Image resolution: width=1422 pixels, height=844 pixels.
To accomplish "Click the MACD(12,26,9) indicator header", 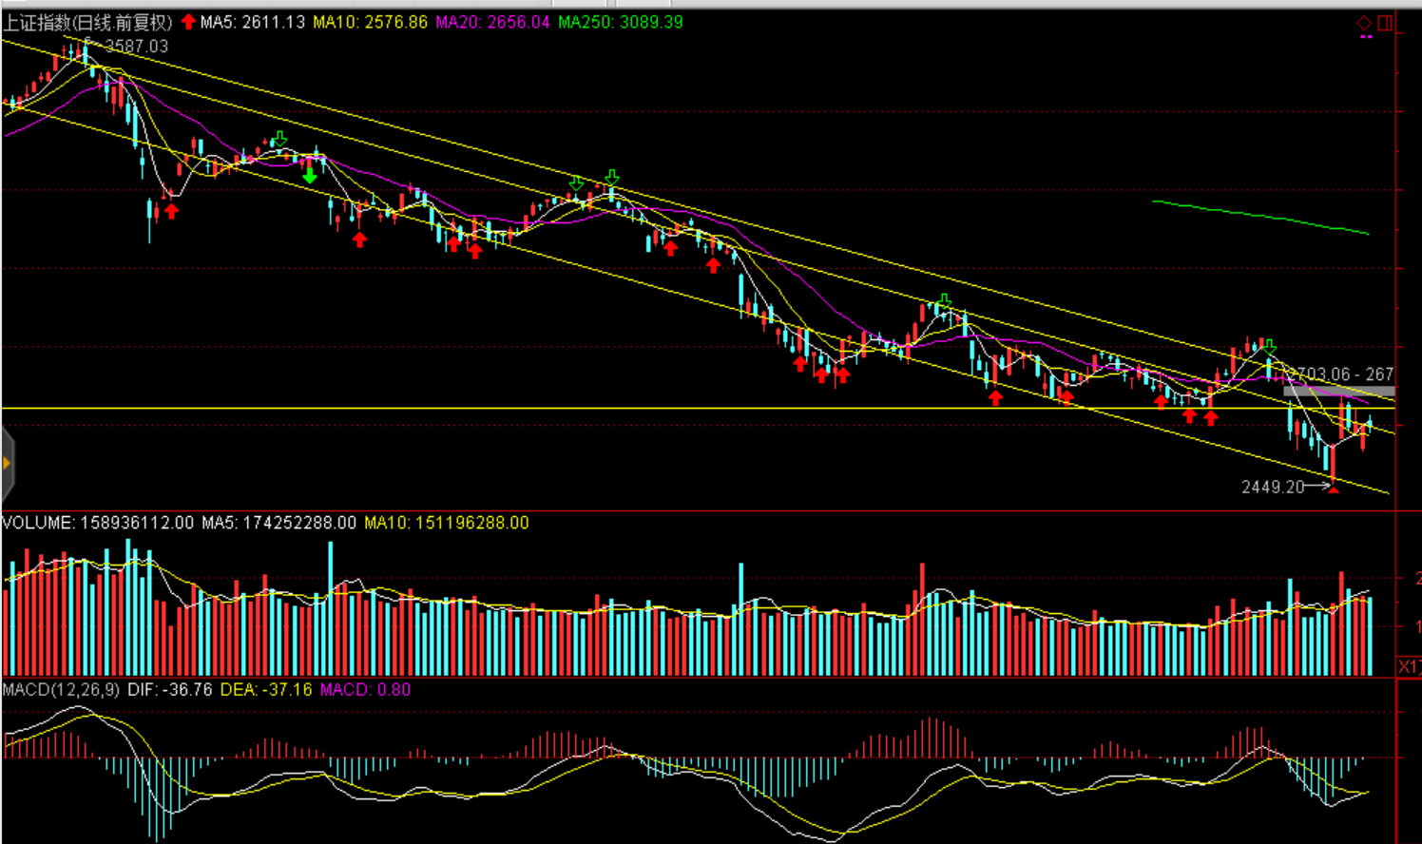I will (x=61, y=689).
